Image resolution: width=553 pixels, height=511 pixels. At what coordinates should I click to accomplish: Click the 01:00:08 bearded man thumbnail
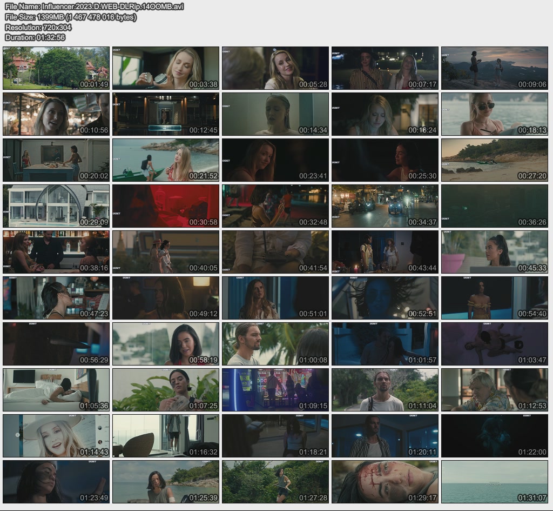pyautogui.click(x=275, y=344)
